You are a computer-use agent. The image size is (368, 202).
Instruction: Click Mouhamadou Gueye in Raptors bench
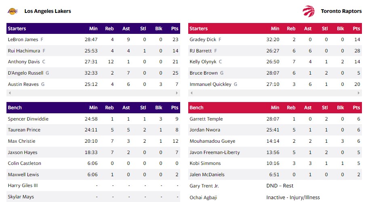pos(212,141)
